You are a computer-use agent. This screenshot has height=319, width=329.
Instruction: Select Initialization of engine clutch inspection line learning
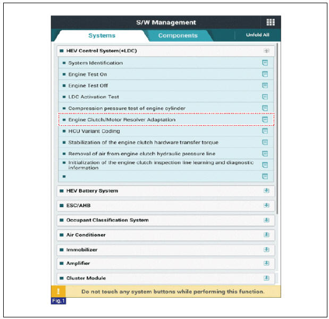click(166, 165)
